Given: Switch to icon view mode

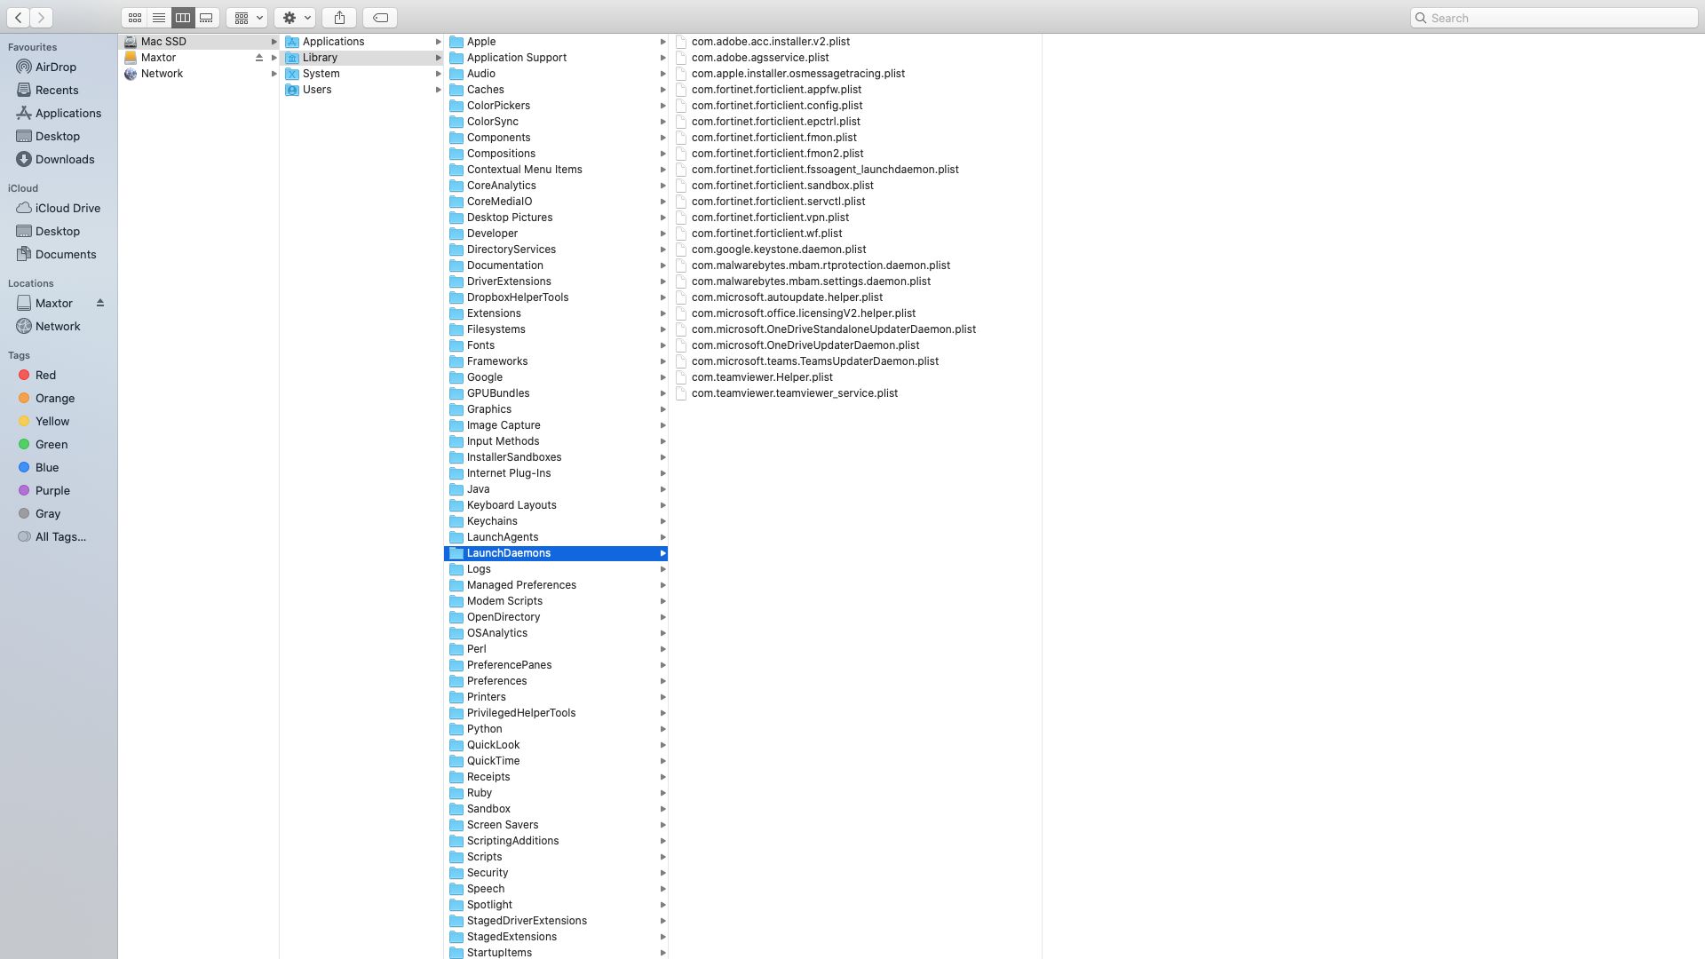Looking at the screenshot, I should click(135, 18).
